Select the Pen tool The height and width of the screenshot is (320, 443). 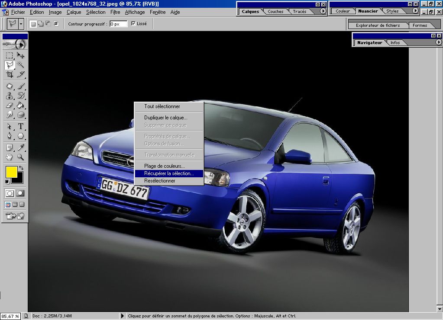(x=10, y=136)
